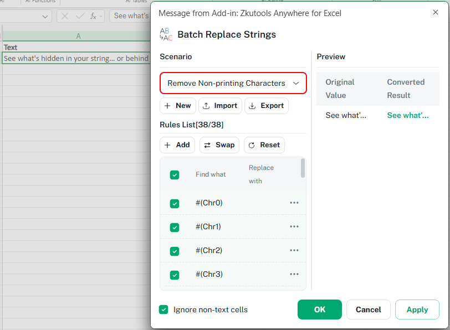The width and height of the screenshot is (450, 330).
Task: Toggle the select-all rules header checkbox
Action: tap(175, 175)
